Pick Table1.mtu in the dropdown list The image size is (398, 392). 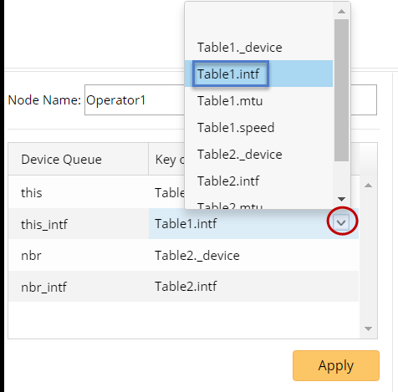pos(258,100)
